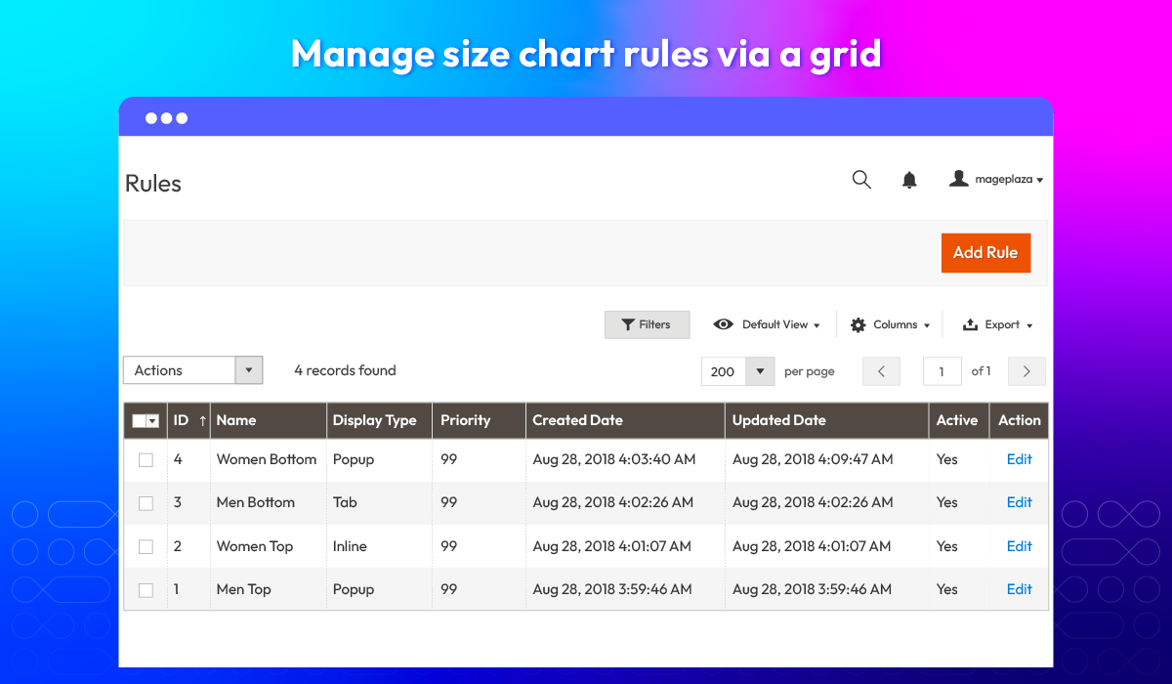Edit the Women Top rule
The width and height of the screenshot is (1172, 684).
coord(1019,546)
